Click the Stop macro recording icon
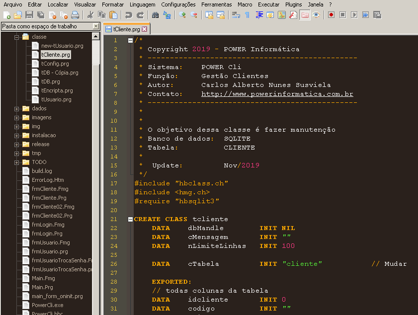 343,15
